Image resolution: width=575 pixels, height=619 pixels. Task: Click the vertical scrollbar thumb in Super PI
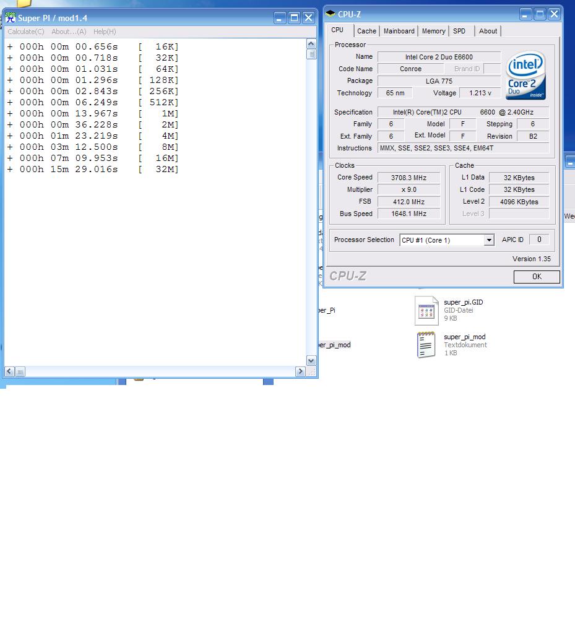coord(311,54)
